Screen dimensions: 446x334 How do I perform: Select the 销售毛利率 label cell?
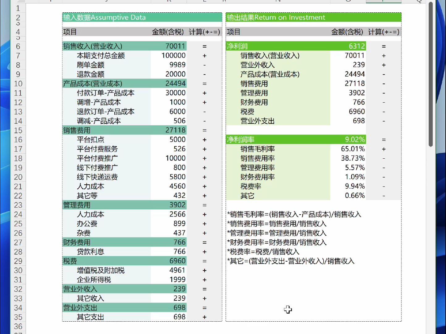click(278, 149)
